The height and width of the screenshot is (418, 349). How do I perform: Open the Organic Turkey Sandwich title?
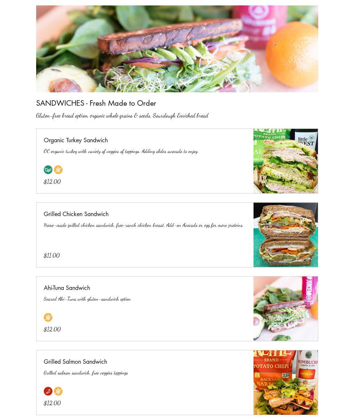click(x=76, y=140)
